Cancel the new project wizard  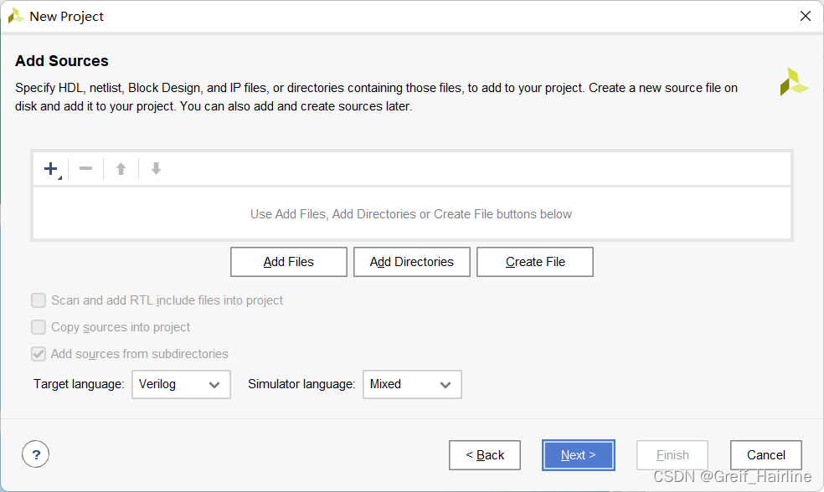pos(765,455)
